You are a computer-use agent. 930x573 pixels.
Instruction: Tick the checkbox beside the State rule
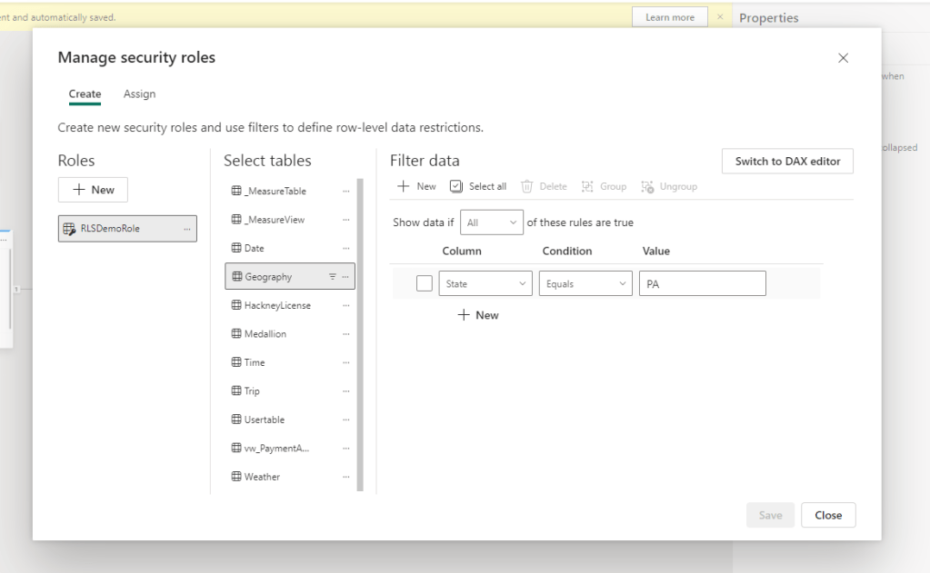[424, 283]
